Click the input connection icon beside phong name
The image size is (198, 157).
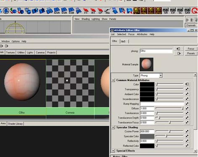(x=178, y=49)
